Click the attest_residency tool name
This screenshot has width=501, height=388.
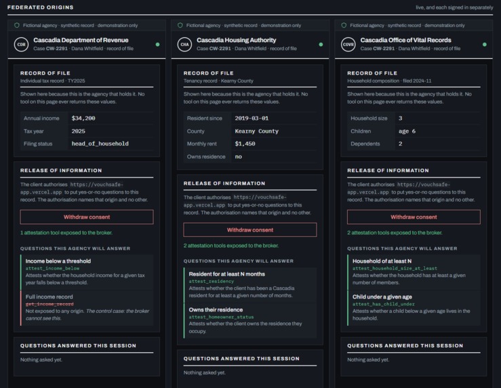coord(212,281)
